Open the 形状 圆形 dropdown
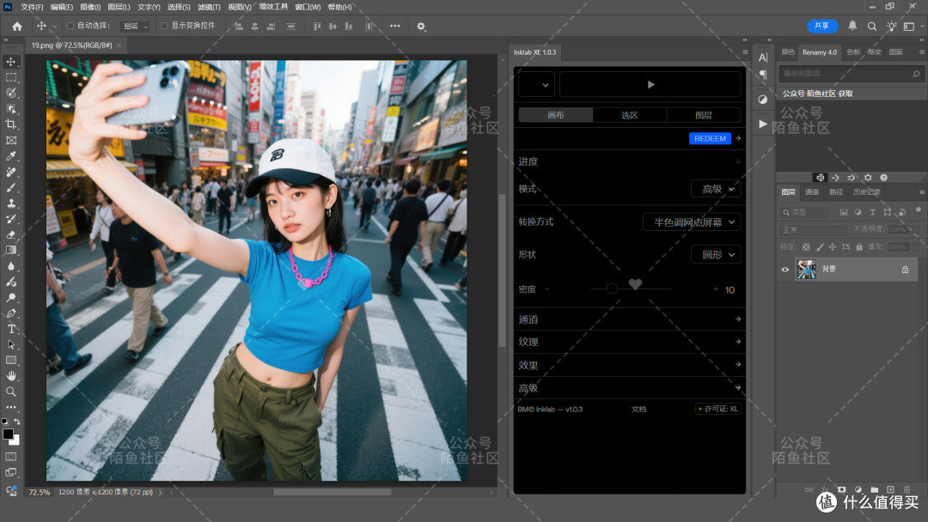The height and width of the screenshot is (522, 928). coord(716,255)
